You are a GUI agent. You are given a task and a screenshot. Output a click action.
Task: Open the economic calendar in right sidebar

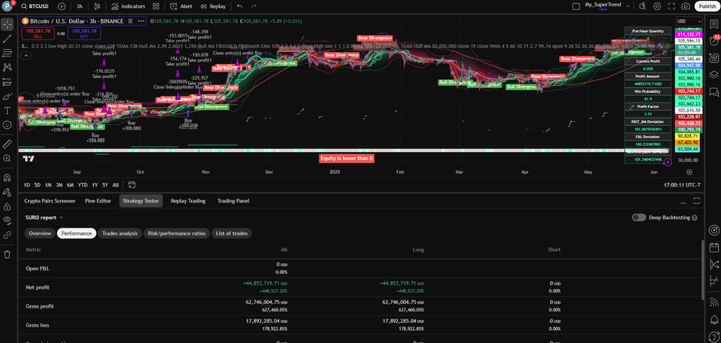[714, 247]
